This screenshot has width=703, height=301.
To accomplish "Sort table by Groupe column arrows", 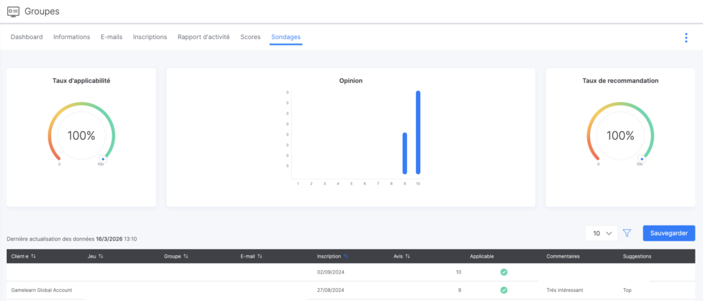I will tap(186, 256).
